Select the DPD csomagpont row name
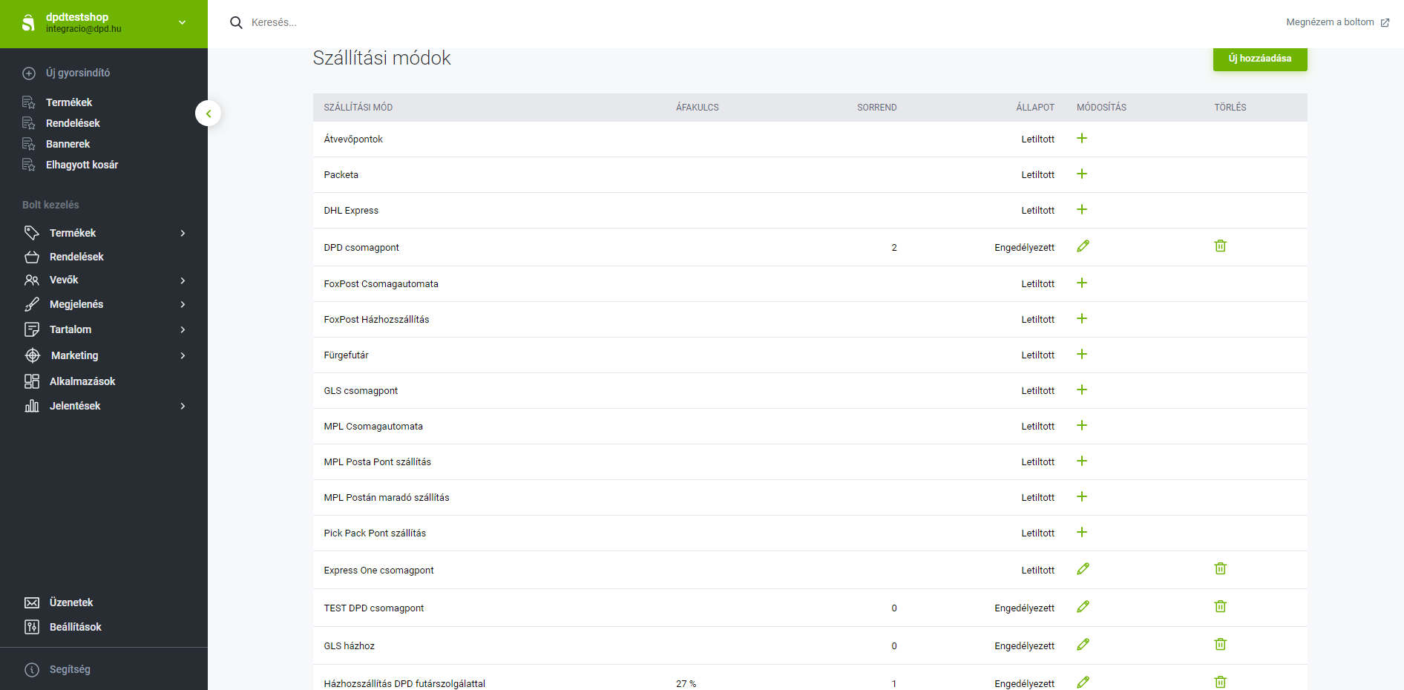 coord(361,248)
